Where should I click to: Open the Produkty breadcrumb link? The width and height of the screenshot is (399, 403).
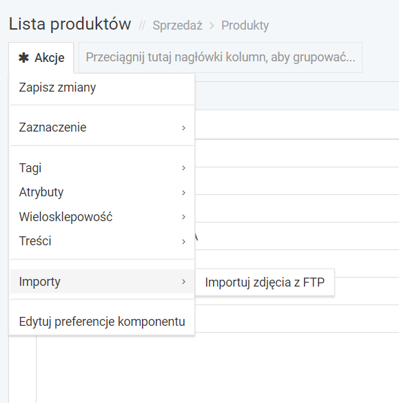(245, 25)
